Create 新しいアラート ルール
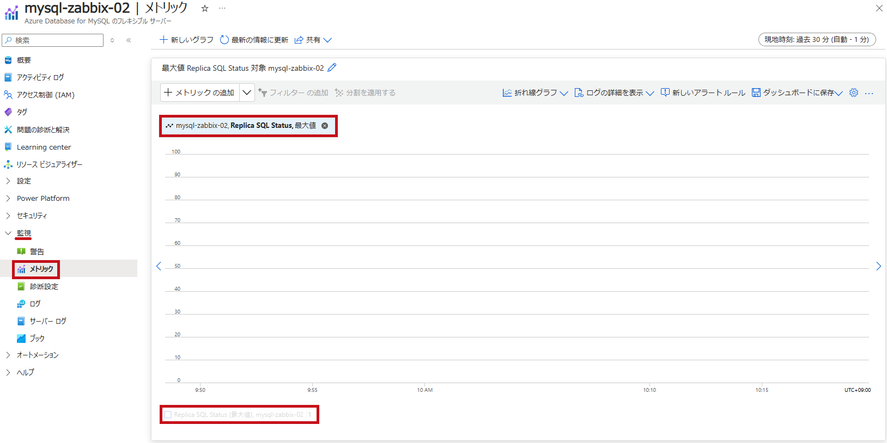Viewport: 887px width, 443px height. tap(703, 93)
